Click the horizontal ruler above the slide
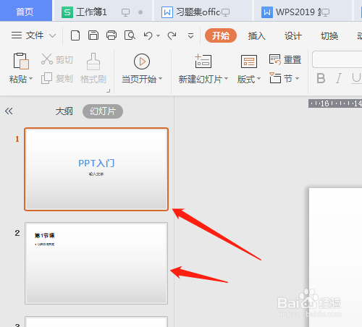Image resolution: width=362 pixels, height=327 pixels. click(x=335, y=103)
